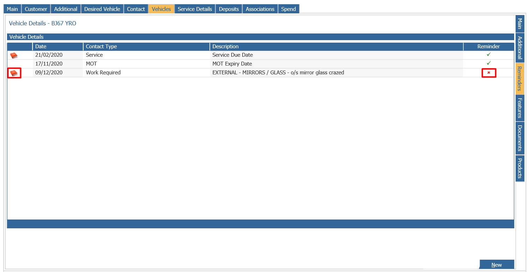529x272 pixels.
Task: Select the vertical Additional side tab
Action: click(x=520, y=48)
